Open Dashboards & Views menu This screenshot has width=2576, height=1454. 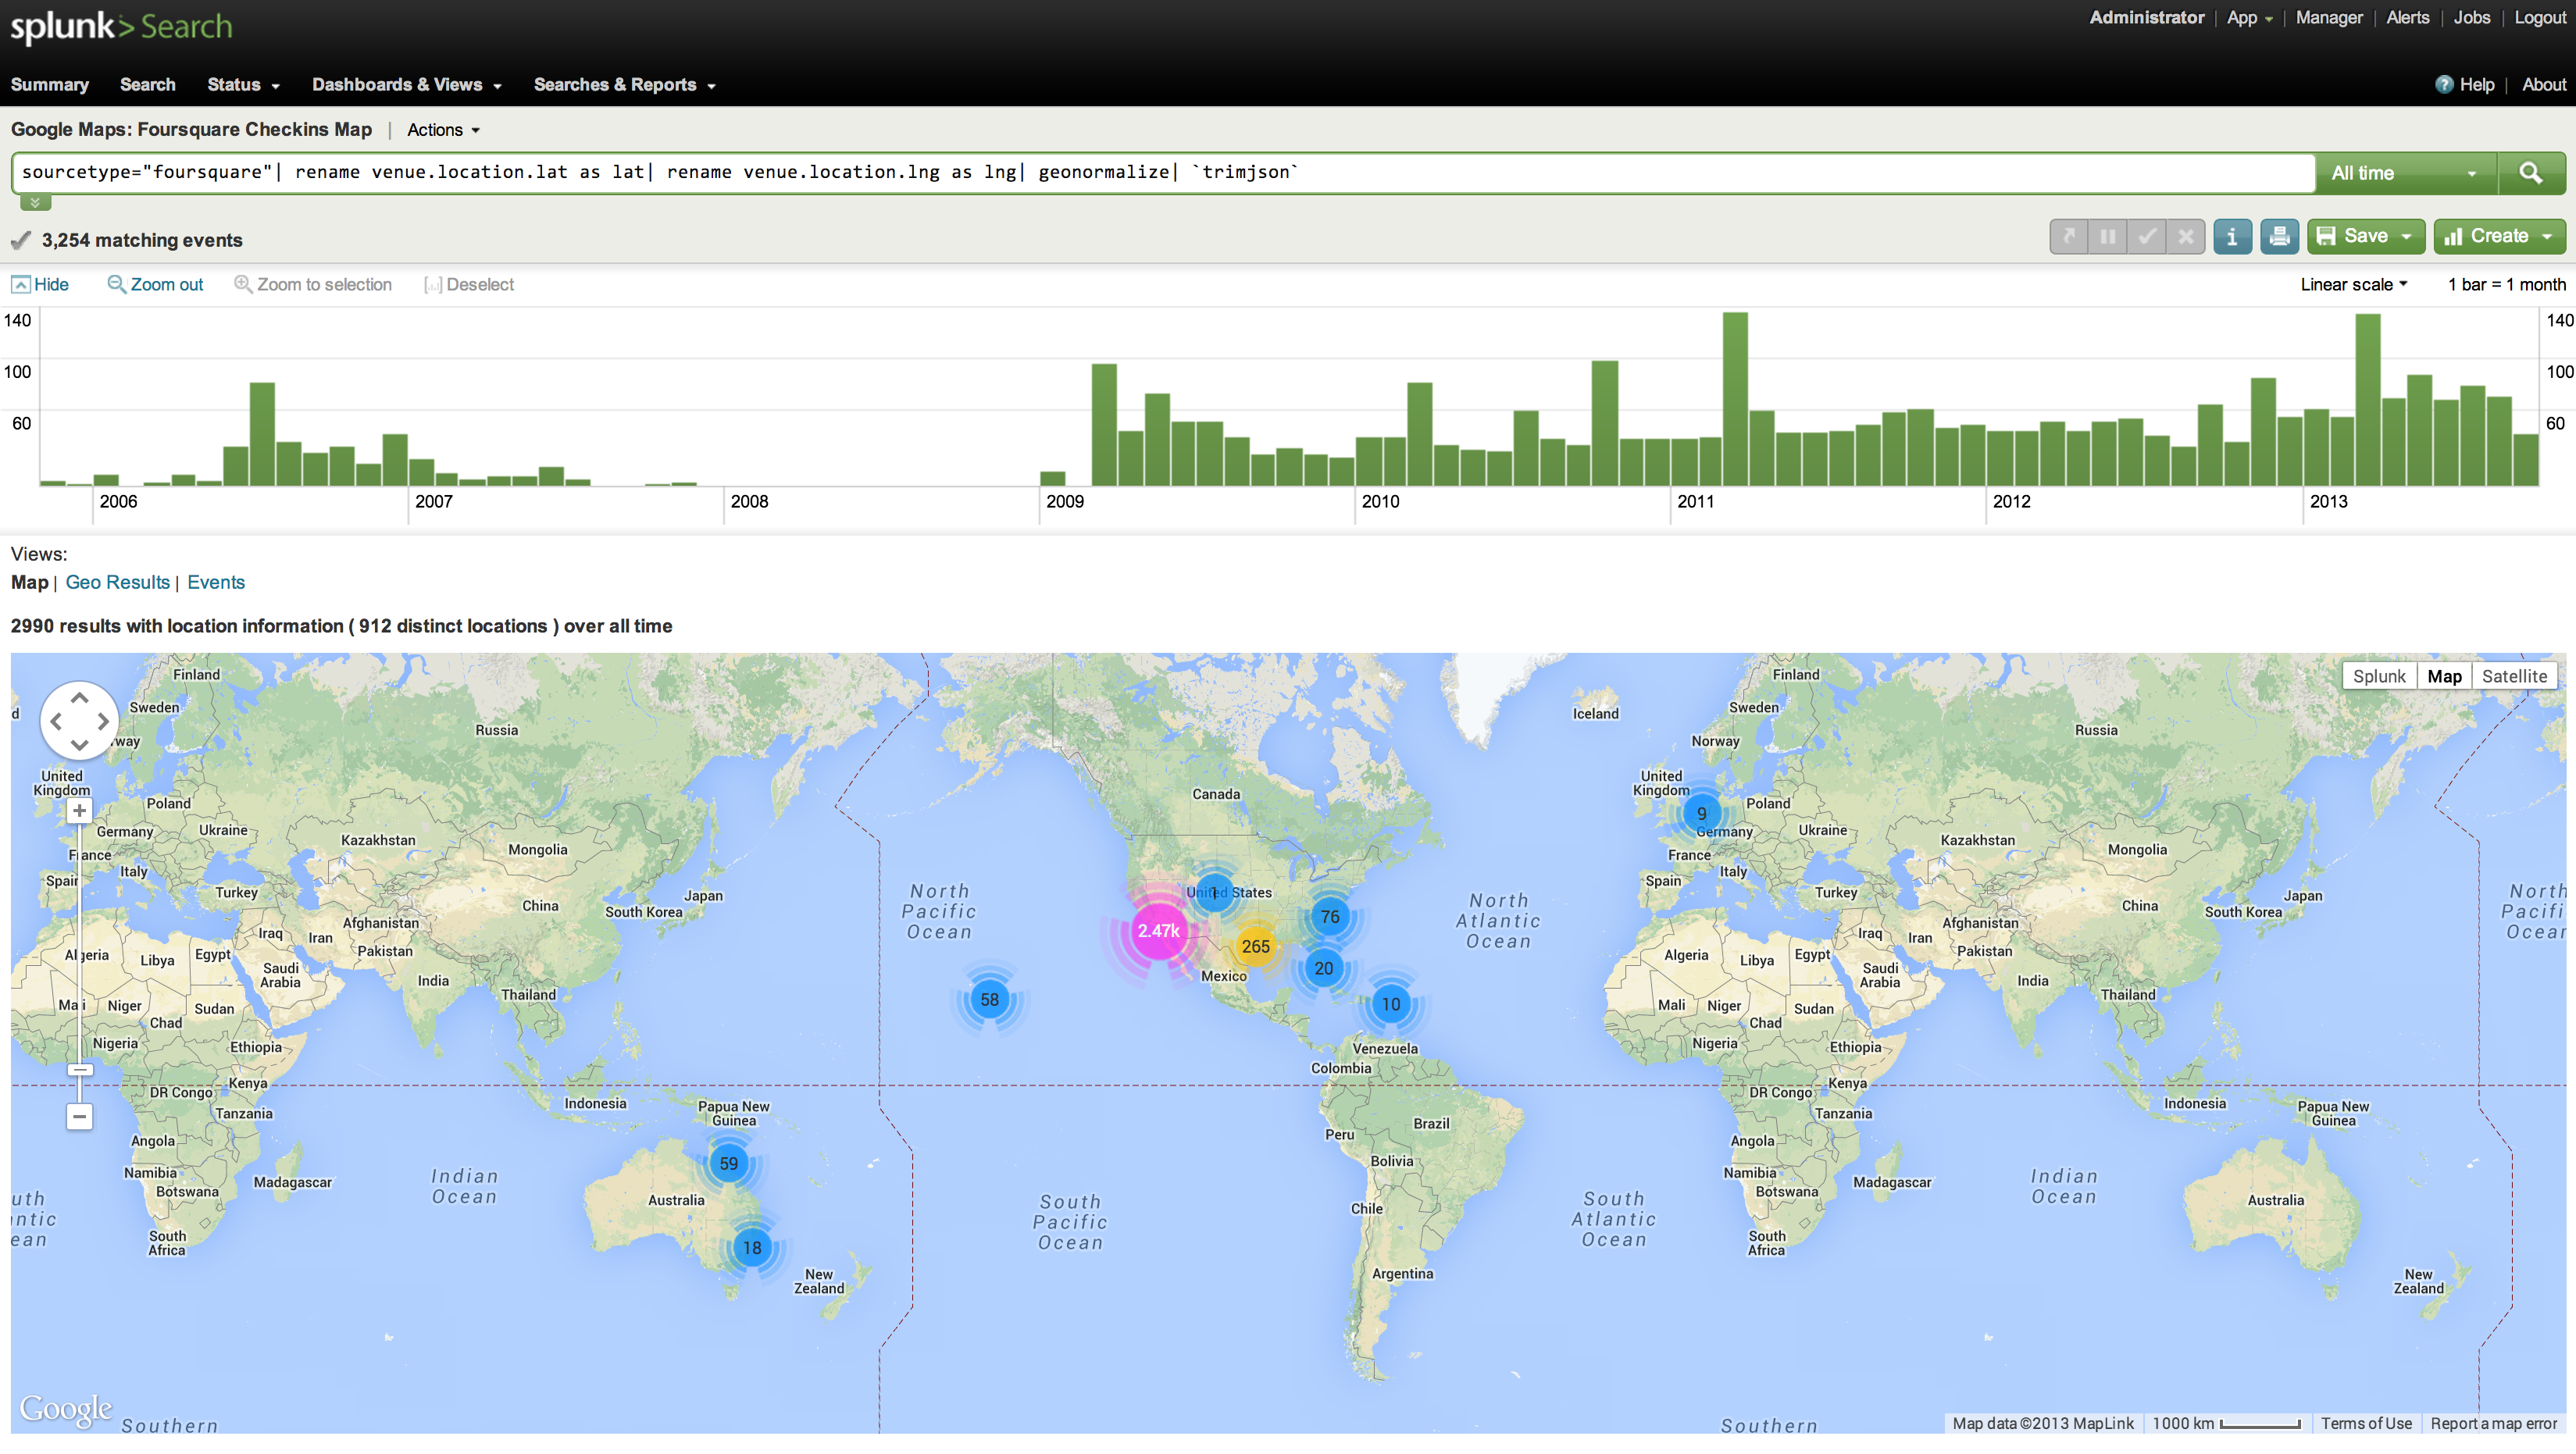pos(406,85)
